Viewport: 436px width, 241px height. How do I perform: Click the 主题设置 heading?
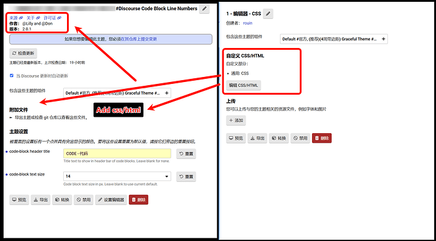coord(18,132)
